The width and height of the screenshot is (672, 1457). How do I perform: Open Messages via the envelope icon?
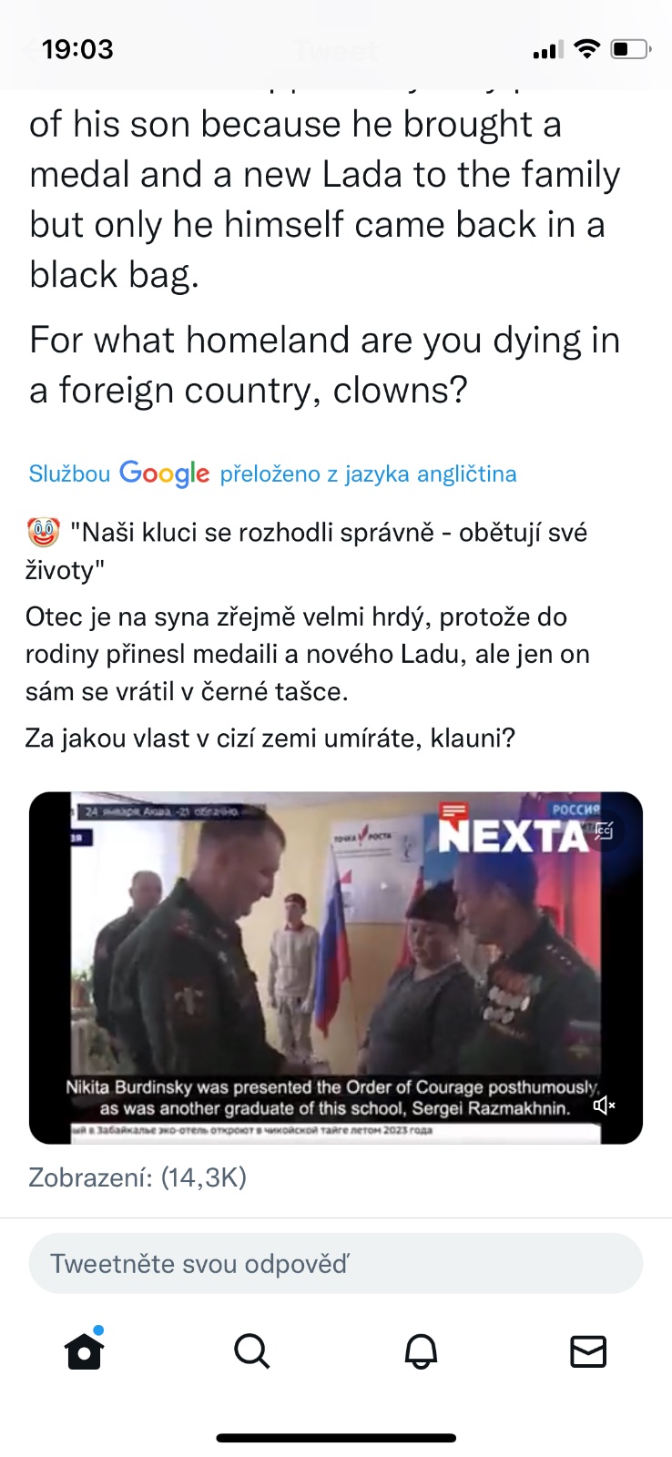click(x=588, y=1351)
